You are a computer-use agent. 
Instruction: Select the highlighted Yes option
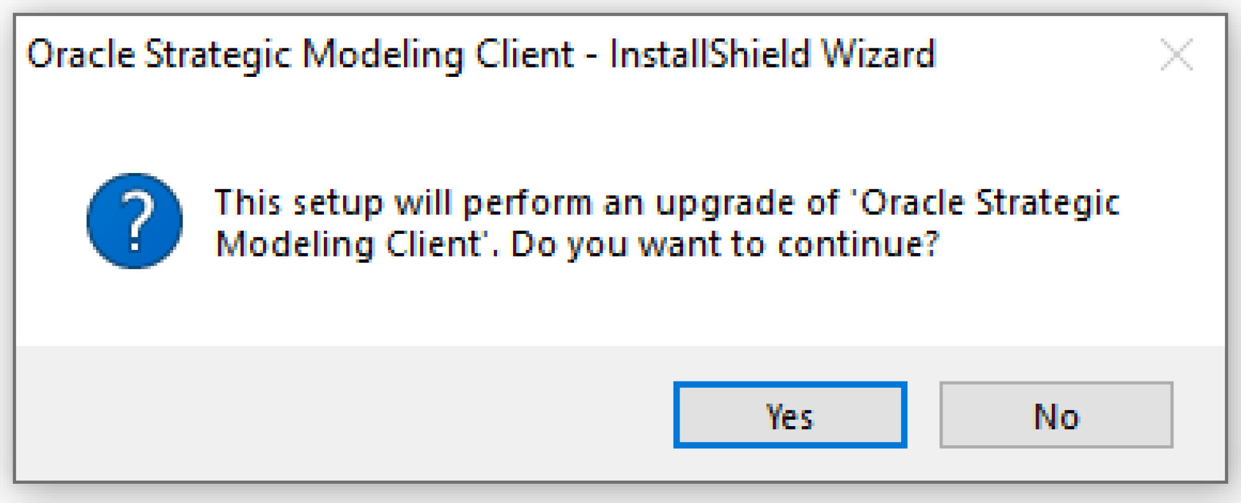point(790,415)
